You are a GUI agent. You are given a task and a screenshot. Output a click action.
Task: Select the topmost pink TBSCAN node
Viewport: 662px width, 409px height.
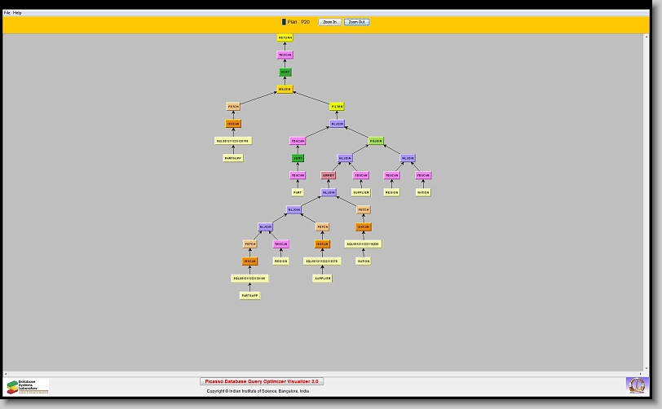[285, 55]
